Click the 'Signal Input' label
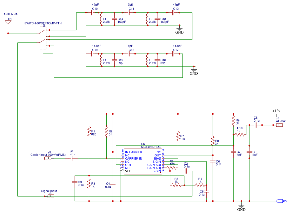 coord(49,191)
